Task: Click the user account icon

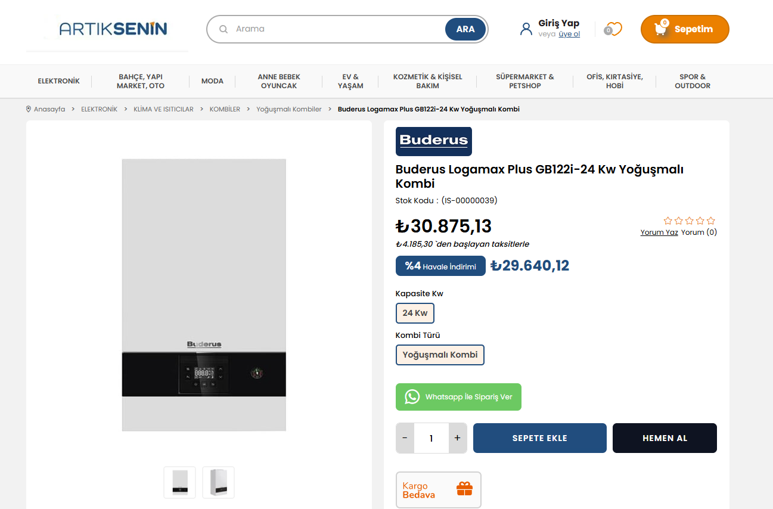Action: (526, 29)
